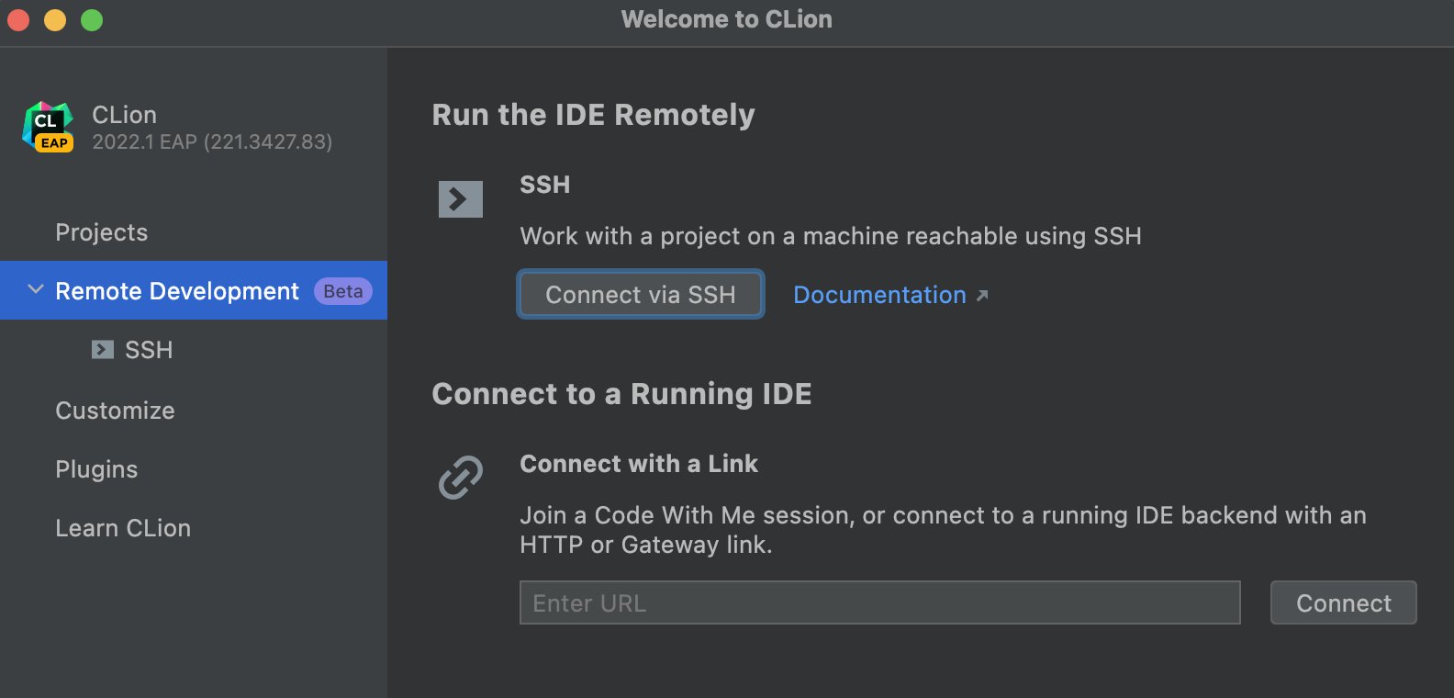Minimize the window with yellow button

(x=55, y=19)
